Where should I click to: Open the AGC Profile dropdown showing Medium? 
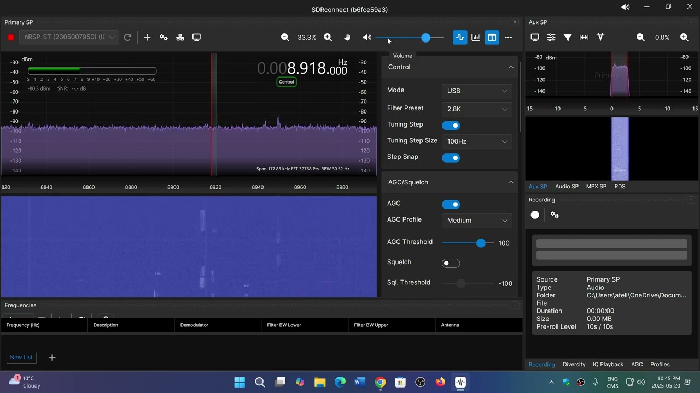(477, 220)
